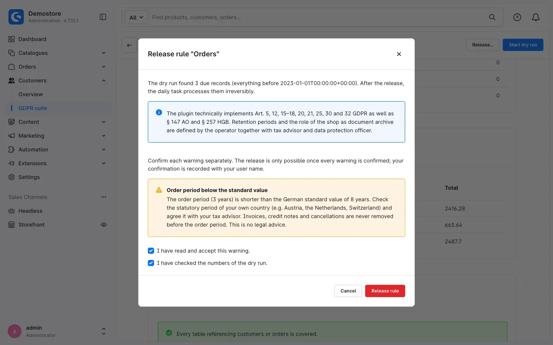Click 'Every table referencing customers or orders is covered'
553x345 pixels.
(247, 334)
